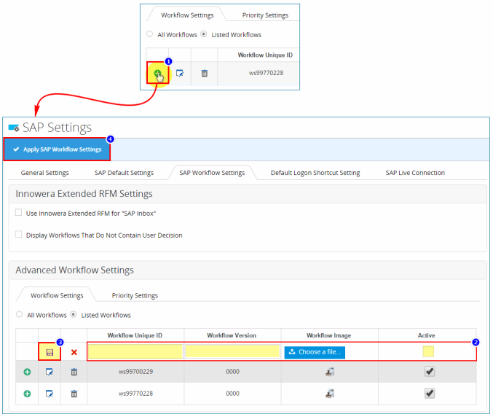Select Workflow Settings tab in Advanced section
This screenshot has width=493, height=417.
click(57, 295)
